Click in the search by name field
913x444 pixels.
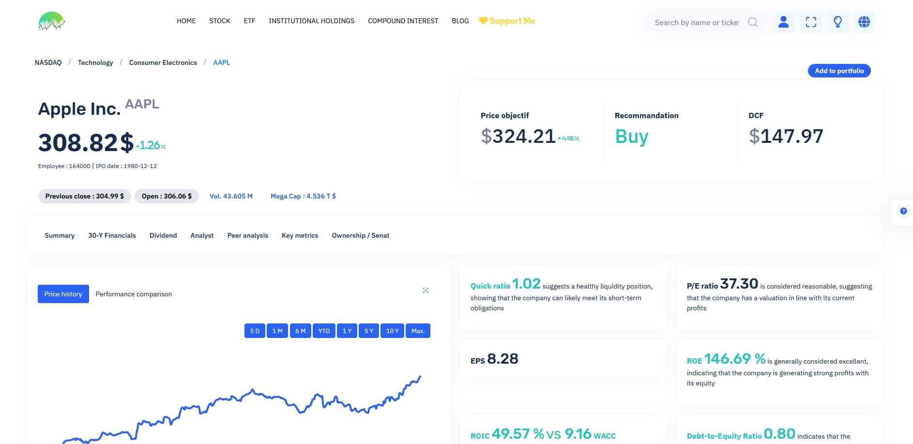[x=697, y=22]
